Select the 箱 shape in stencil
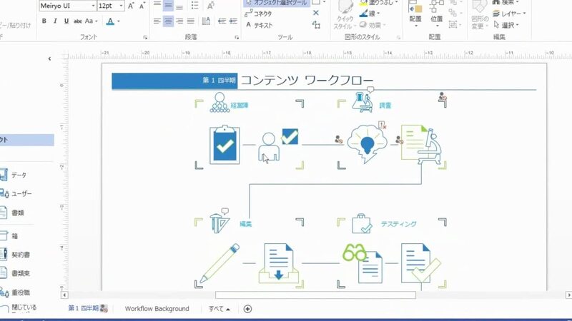Image resolution: width=572 pixels, height=321 pixels. click(9, 236)
